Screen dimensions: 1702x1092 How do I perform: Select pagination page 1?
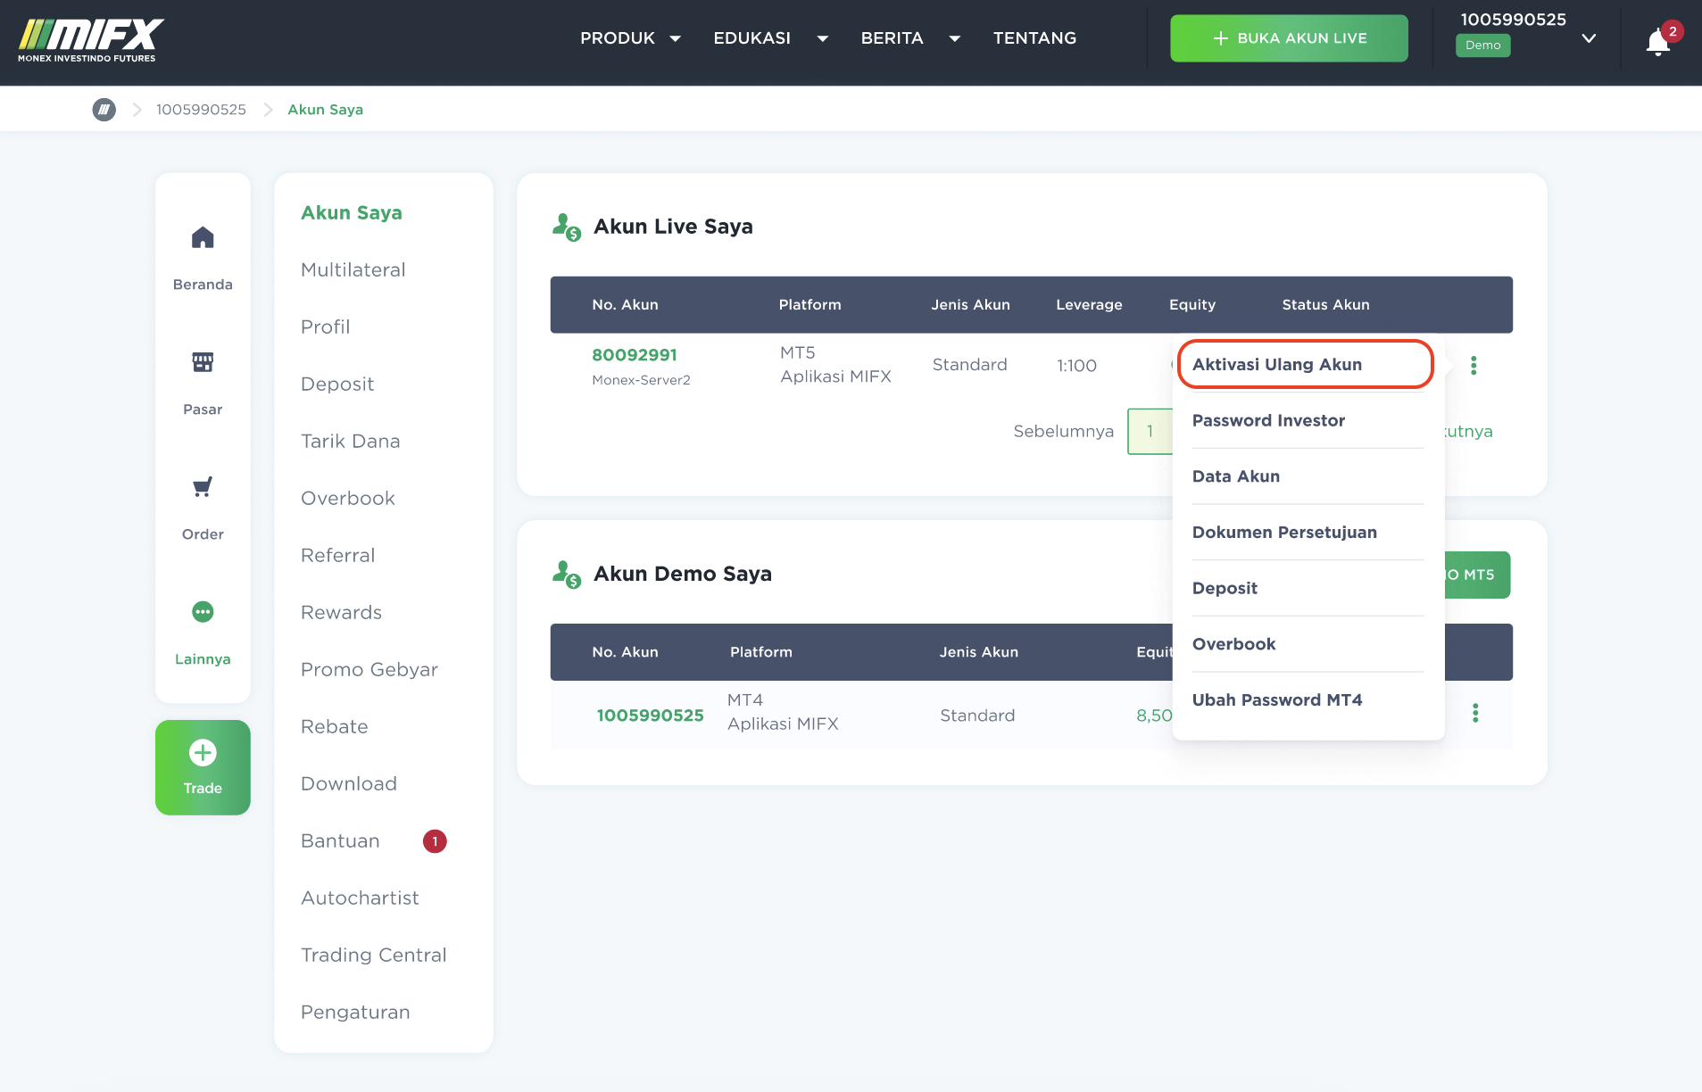[x=1150, y=431]
